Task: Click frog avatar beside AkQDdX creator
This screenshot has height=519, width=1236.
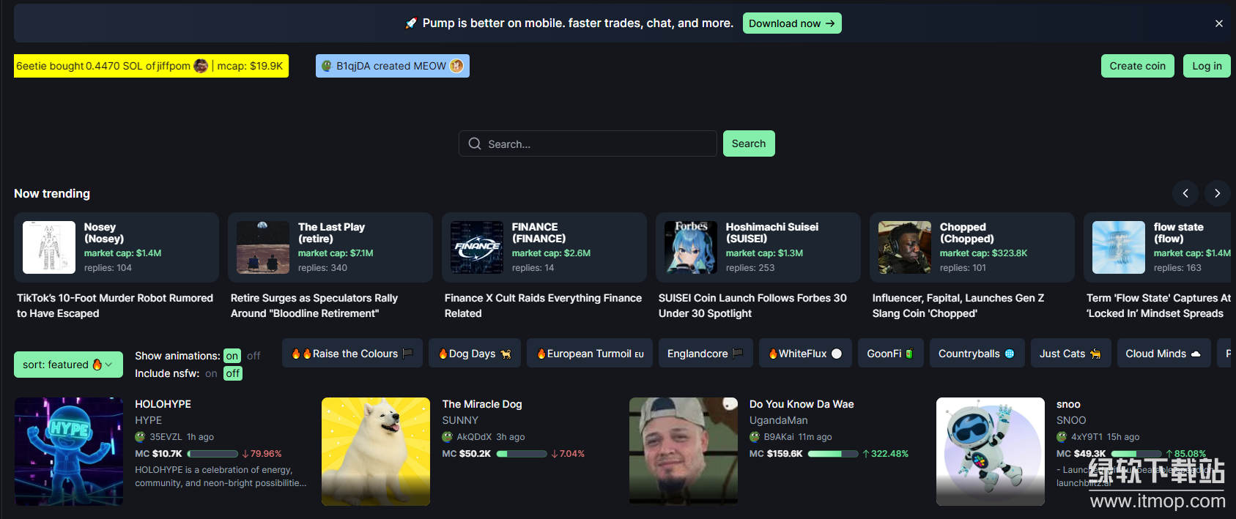Action: 447,437
